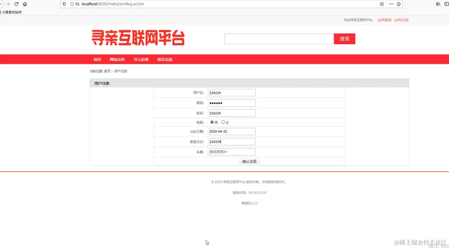This screenshot has height=248, width=449.
Task: Click the site search input box
Action: click(x=279, y=39)
